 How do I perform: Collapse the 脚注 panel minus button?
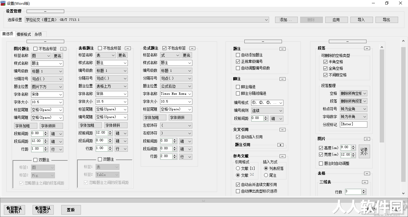point(283,79)
